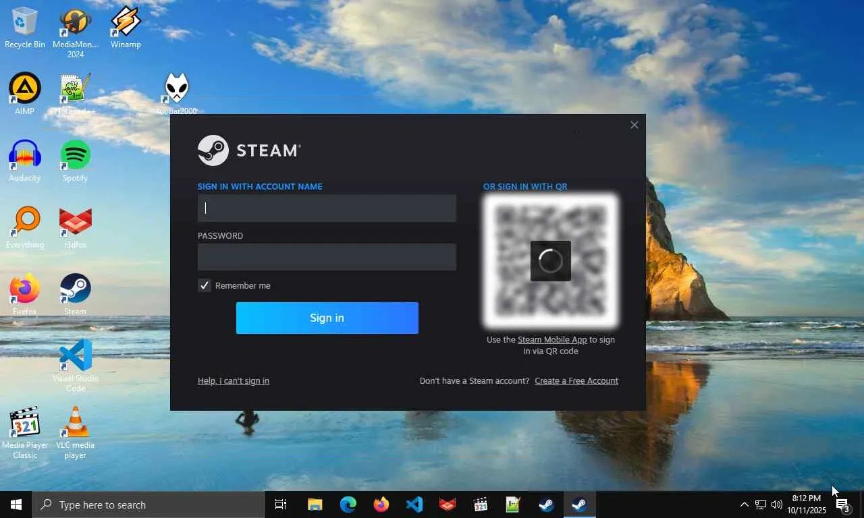Open Notepad++ from the taskbar
Screen dimensions: 864x518
(514, 505)
